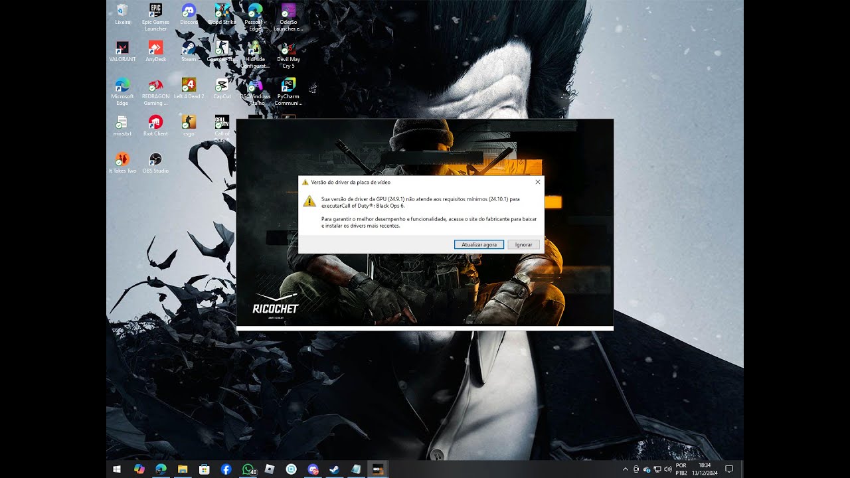Select the OderSo Launcher desktop icon
This screenshot has width=850, height=478.
(x=288, y=17)
